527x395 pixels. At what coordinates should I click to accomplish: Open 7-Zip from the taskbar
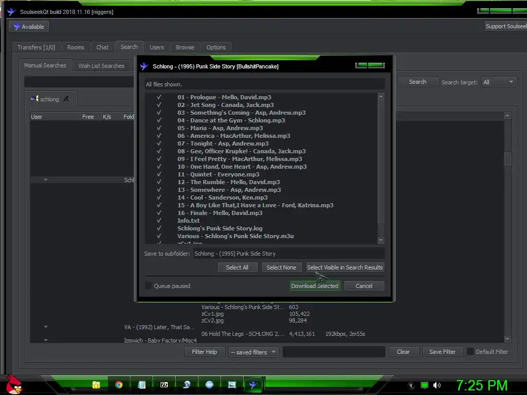point(164,385)
